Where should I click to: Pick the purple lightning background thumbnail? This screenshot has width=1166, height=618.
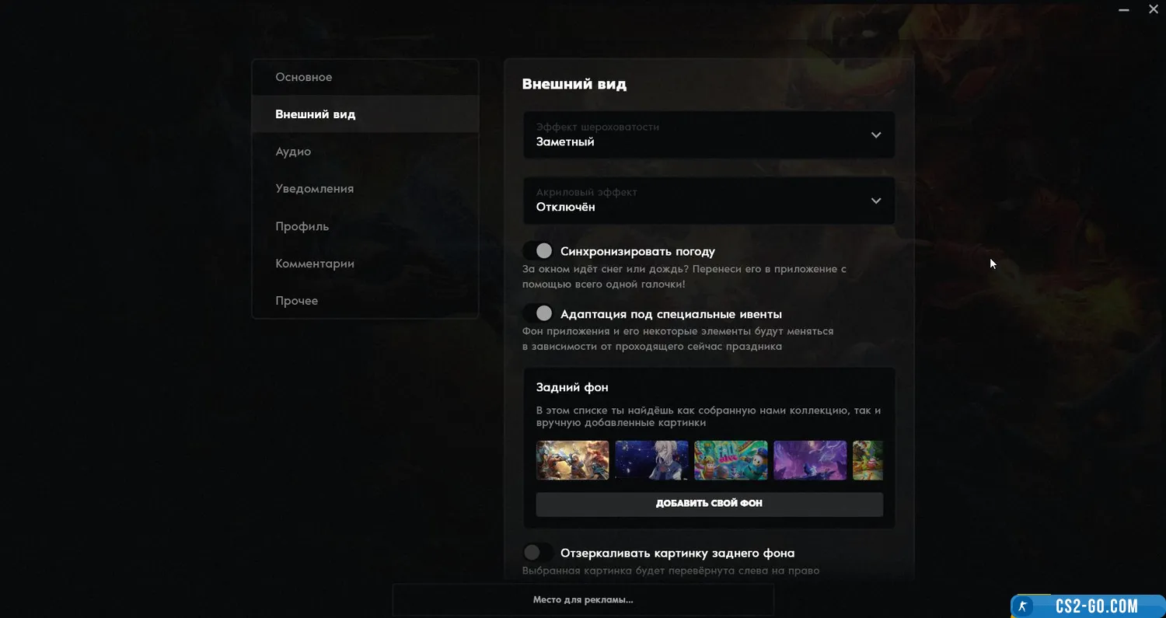[x=810, y=460]
